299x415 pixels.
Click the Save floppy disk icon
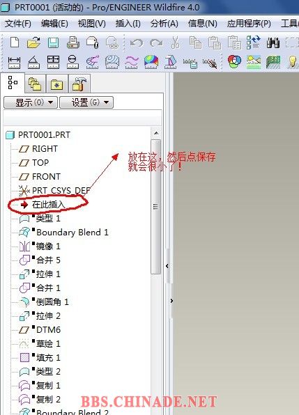53,42
